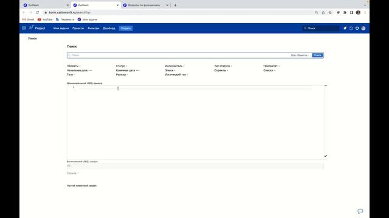Open notifications pin icon in blue header
The image size is (389, 218).
tap(345, 28)
